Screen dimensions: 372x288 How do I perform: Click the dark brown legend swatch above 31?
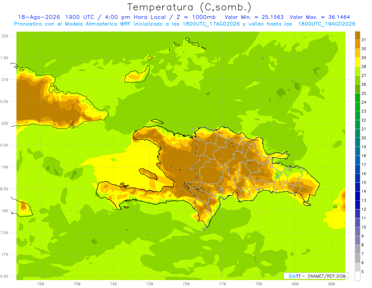(357, 35)
